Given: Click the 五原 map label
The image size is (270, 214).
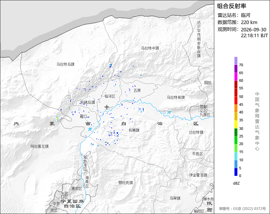Looking at the screenshot, I should click(x=137, y=91).
